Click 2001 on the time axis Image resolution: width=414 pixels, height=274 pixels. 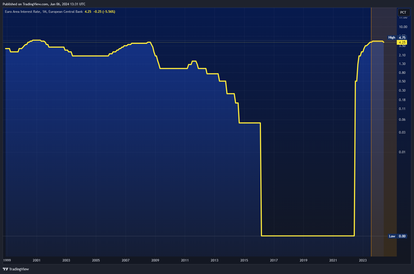click(36, 260)
